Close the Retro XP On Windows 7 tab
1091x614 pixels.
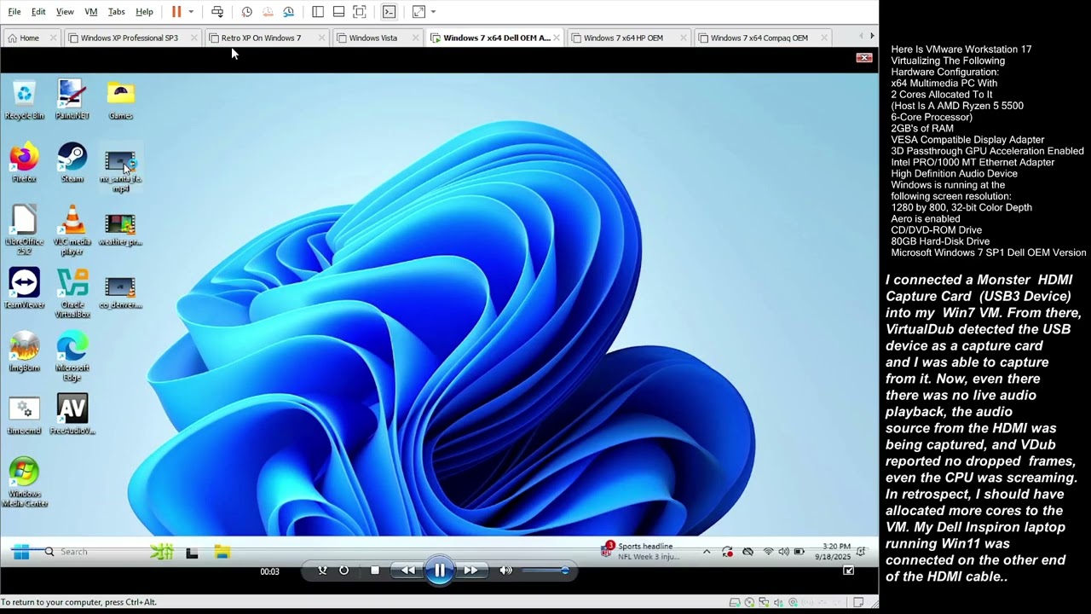321,38
